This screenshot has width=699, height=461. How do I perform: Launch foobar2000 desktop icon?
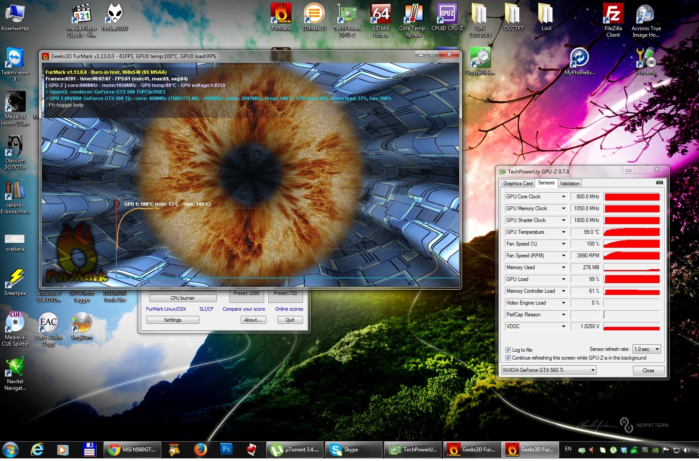[x=115, y=17]
